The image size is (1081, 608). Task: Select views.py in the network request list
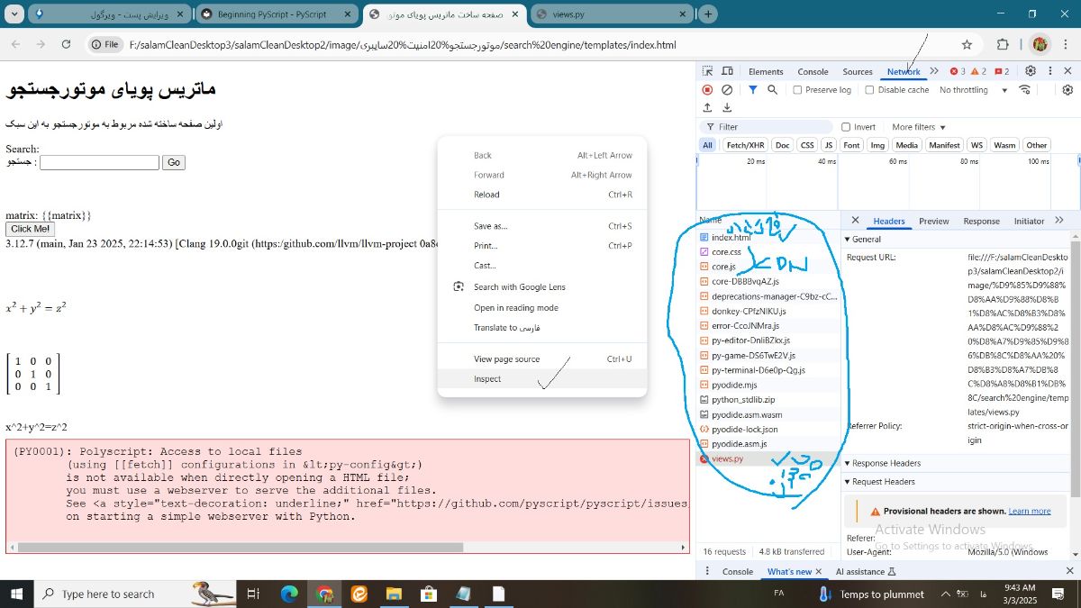[x=726, y=458]
